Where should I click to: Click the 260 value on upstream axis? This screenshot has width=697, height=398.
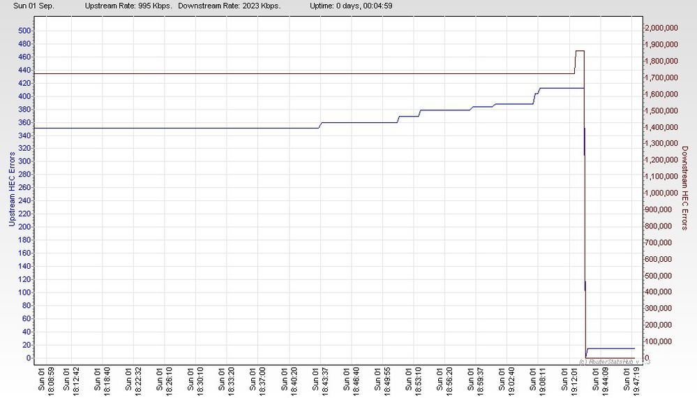[x=24, y=188]
